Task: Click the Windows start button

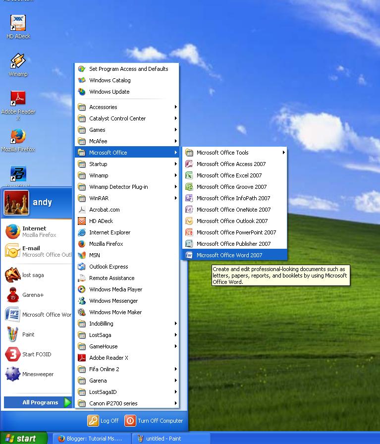Action: coord(23,439)
